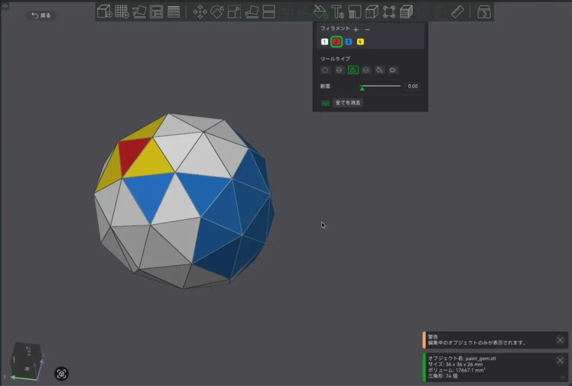Viewport: 572px width, 386px height.
Task: Select the Height range tool type
Action: [366, 70]
